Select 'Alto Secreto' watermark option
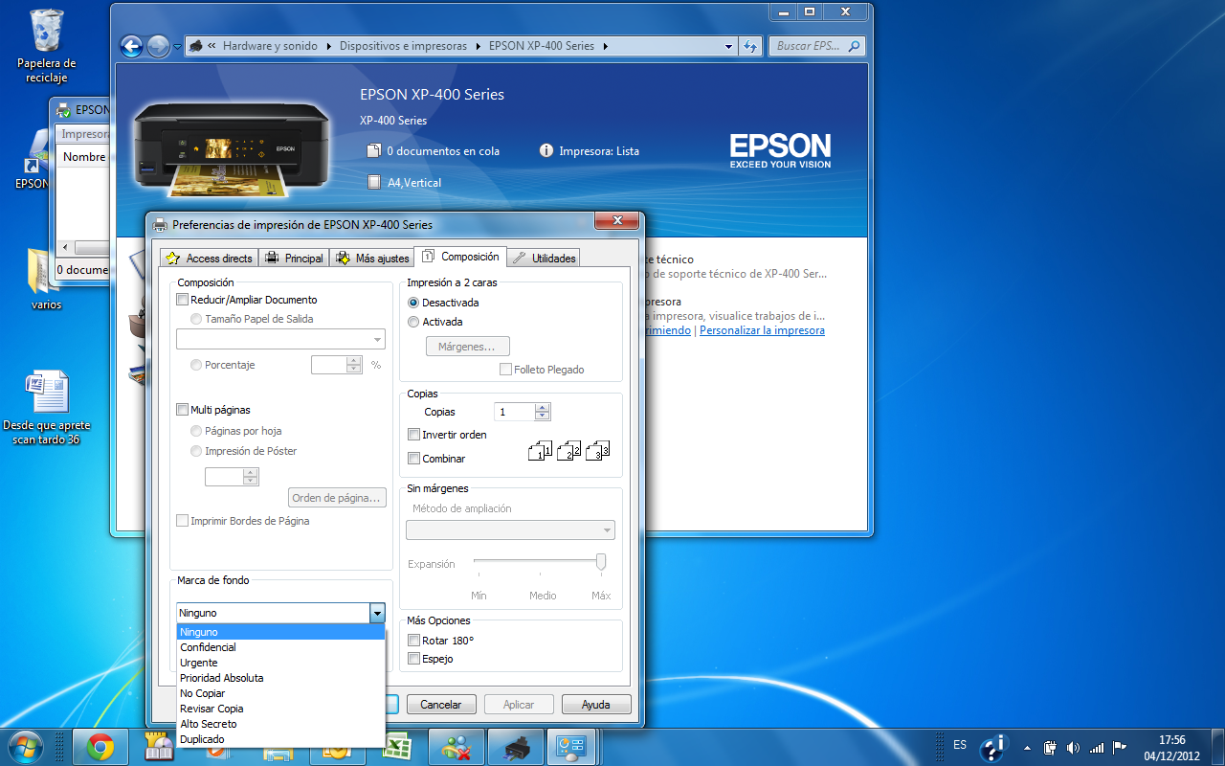This screenshot has width=1225, height=766. (281, 724)
